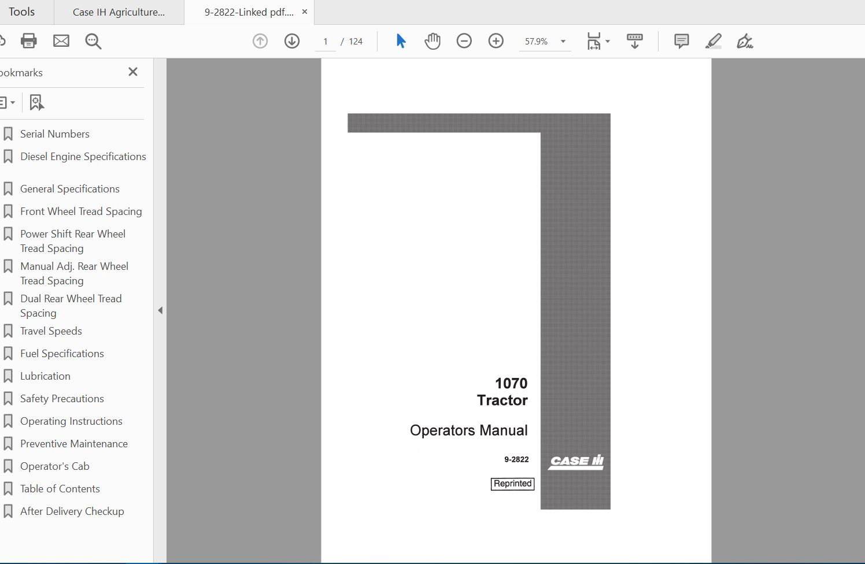865x564 pixels.
Task: Click the Serial Numbers bookmark ribbon icon
Action: 8,134
